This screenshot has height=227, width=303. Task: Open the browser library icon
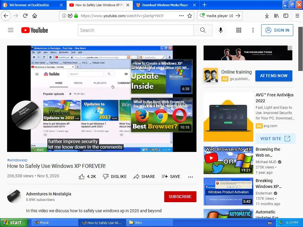[x=276, y=16]
